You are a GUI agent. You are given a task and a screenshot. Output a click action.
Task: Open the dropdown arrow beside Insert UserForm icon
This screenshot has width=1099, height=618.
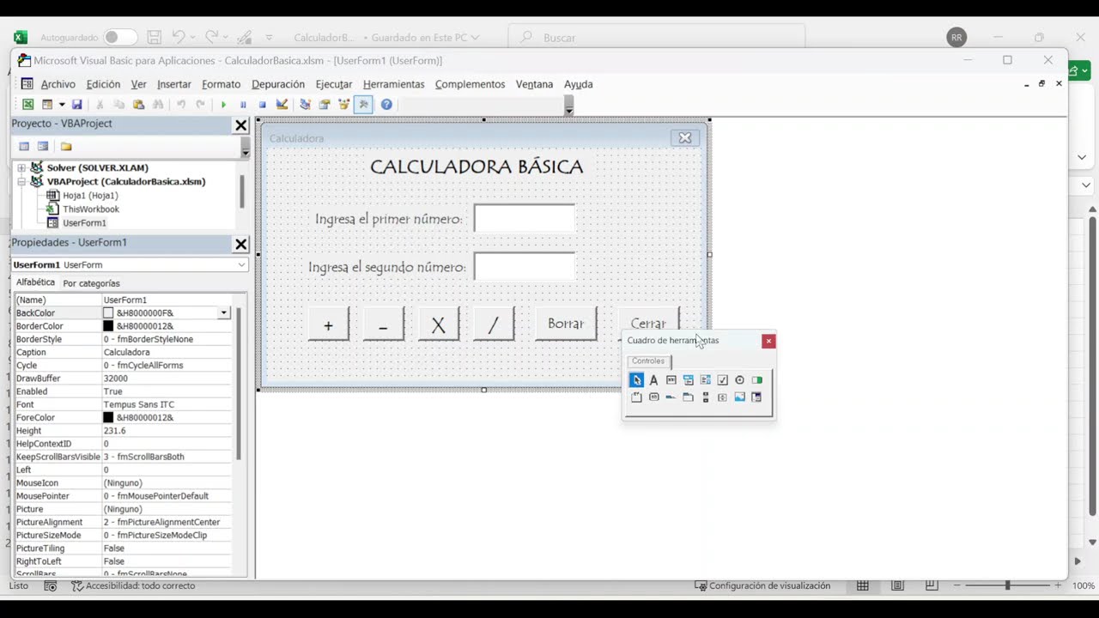[x=62, y=105]
